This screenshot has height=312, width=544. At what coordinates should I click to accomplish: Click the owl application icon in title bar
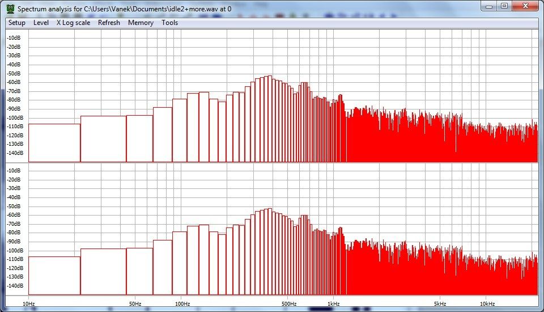point(10,9)
